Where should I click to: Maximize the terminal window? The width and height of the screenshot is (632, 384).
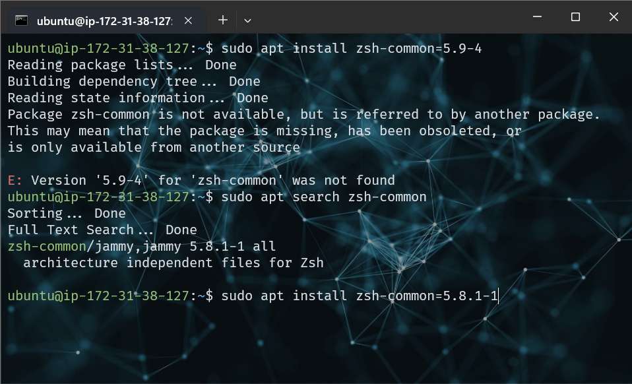coord(575,17)
